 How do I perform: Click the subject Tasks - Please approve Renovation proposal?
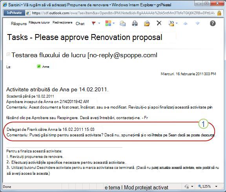[85, 37]
